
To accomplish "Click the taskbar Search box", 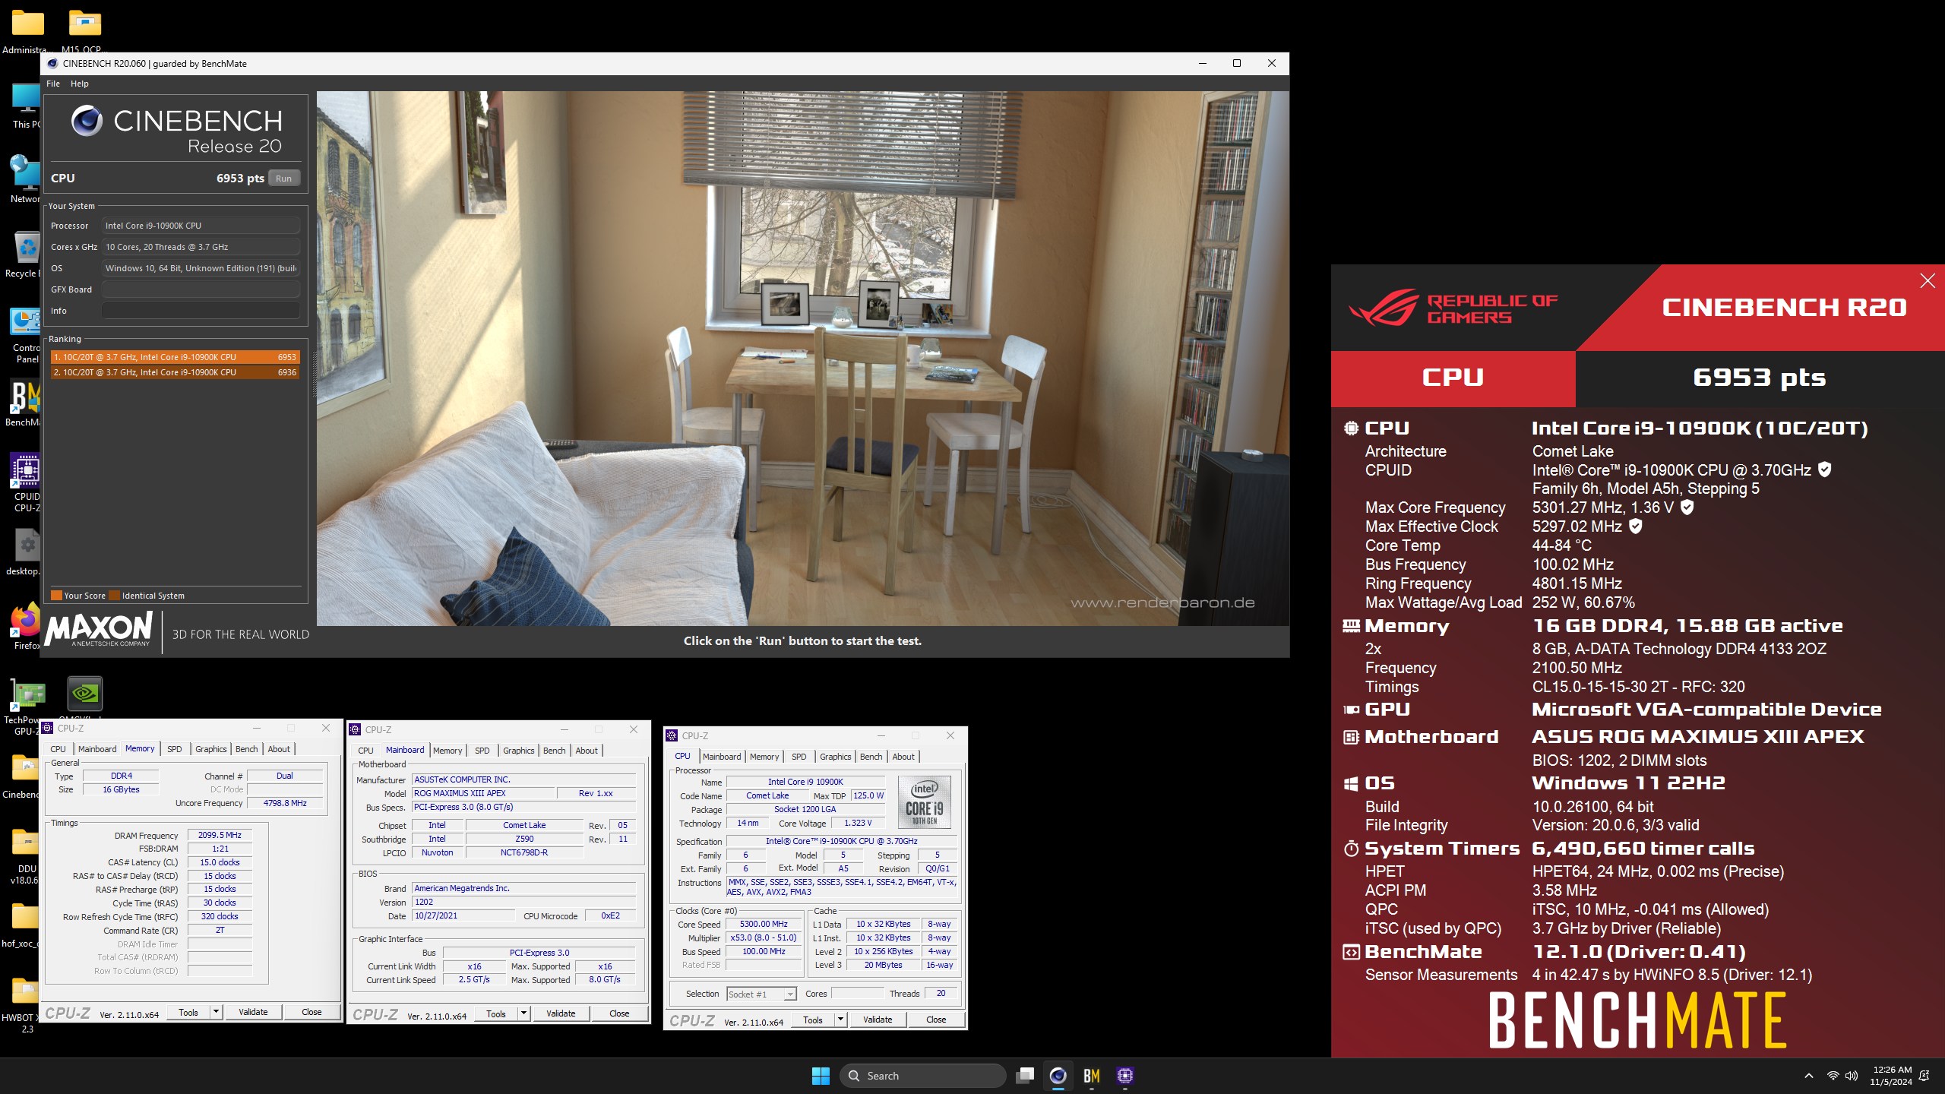I will (x=922, y=1076).
